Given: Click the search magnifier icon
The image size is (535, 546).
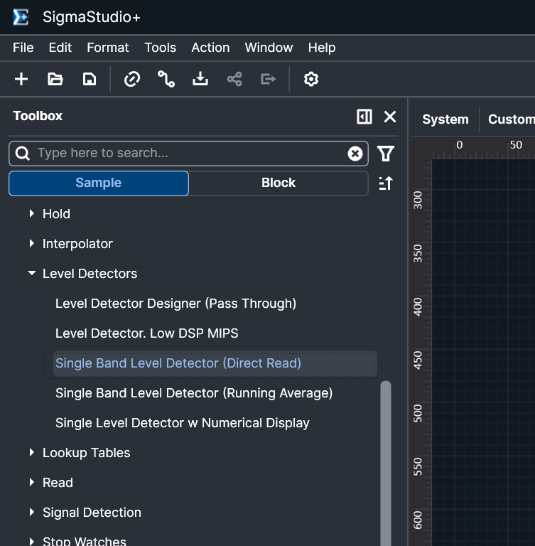Looking at the screenshot, I should click(x=23, y=154).
